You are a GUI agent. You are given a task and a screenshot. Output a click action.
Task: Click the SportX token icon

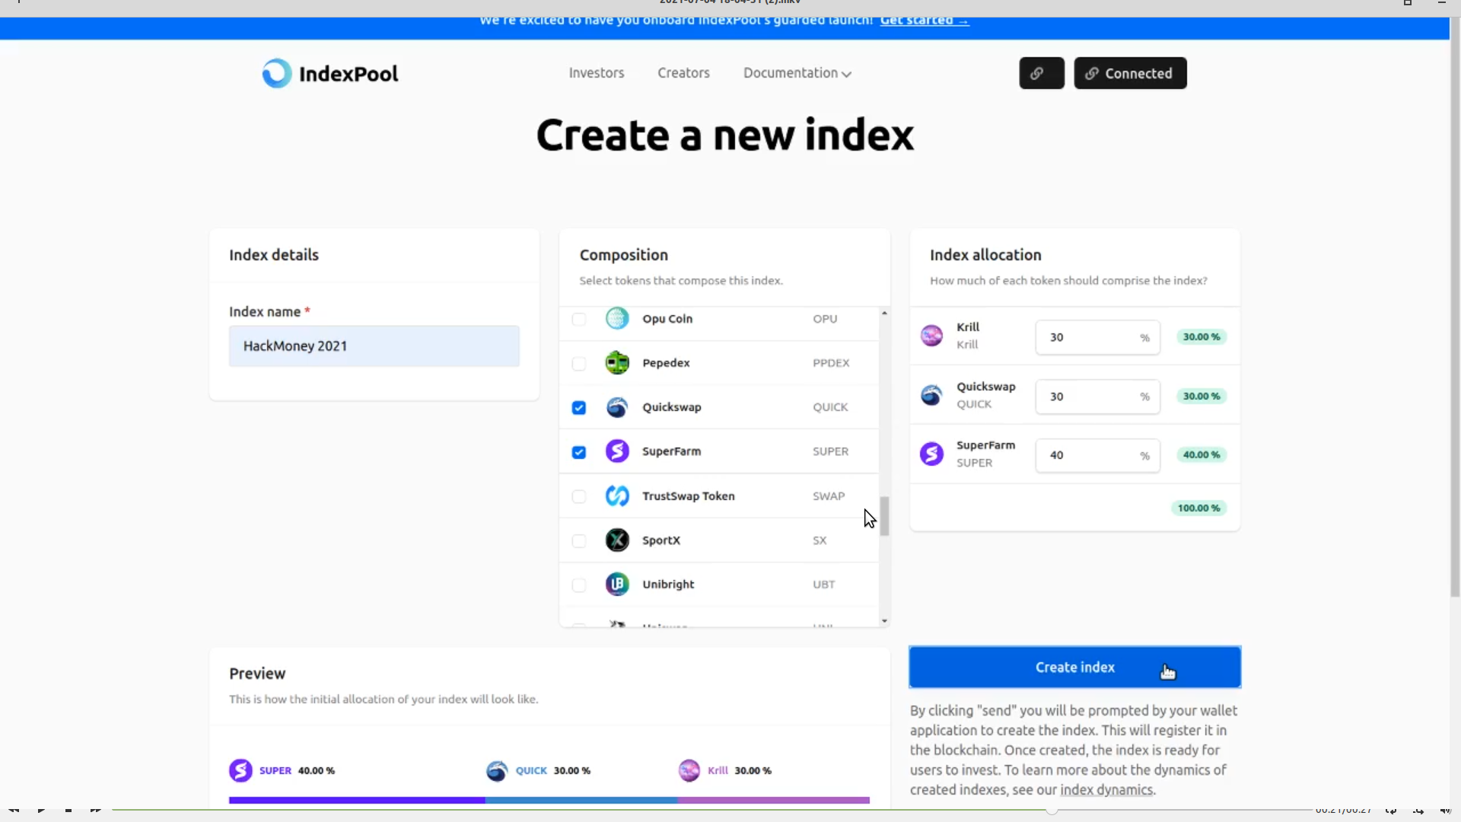tap(617, 540)
